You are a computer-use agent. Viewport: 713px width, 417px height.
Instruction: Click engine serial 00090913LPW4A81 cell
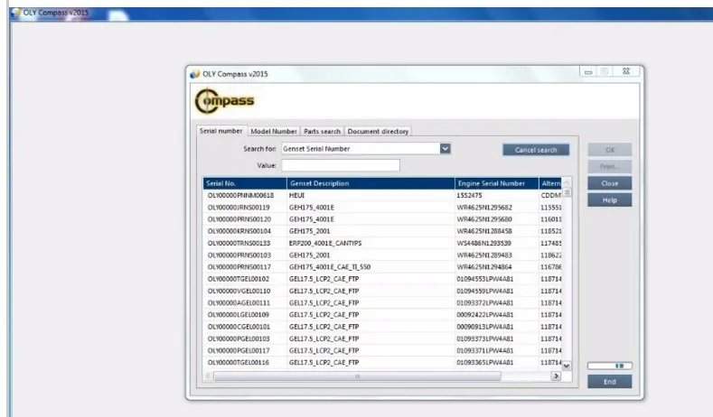pos(496,327)
